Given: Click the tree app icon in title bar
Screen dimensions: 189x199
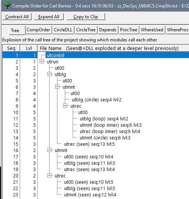Looking at the screenshot, I should 7,6.
